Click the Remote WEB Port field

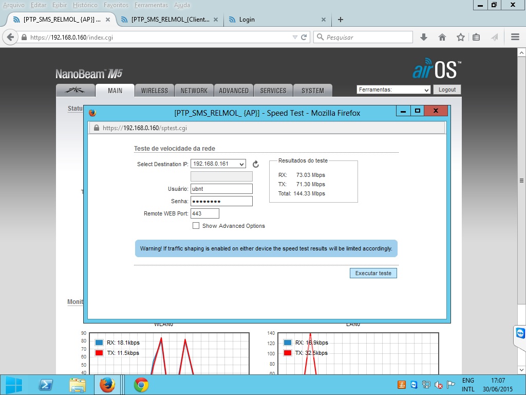click(204, 213)
